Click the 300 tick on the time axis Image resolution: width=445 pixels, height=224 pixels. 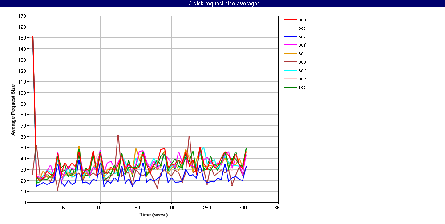(x=243, y=208)
